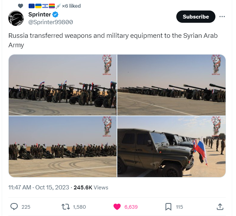236x216 pixels.
Task: Click the Sprinter display name
Action: coord(39,14)
